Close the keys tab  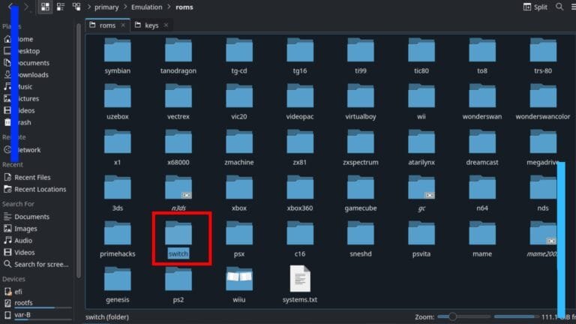[x=166, y=25]
